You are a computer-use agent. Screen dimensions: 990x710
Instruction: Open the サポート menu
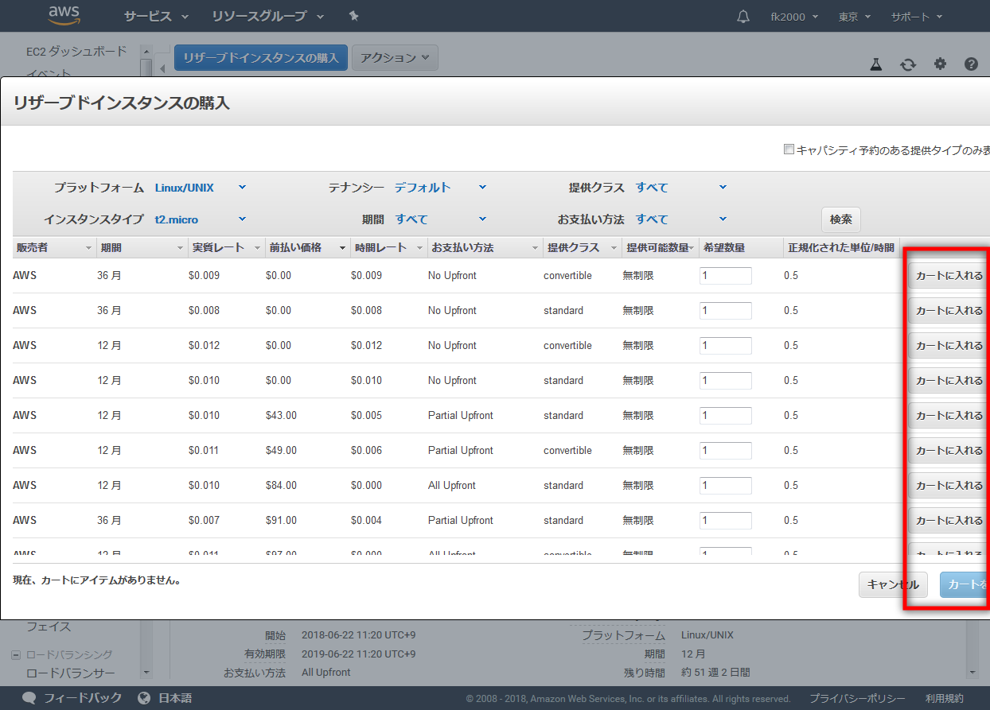click(917, 17)
